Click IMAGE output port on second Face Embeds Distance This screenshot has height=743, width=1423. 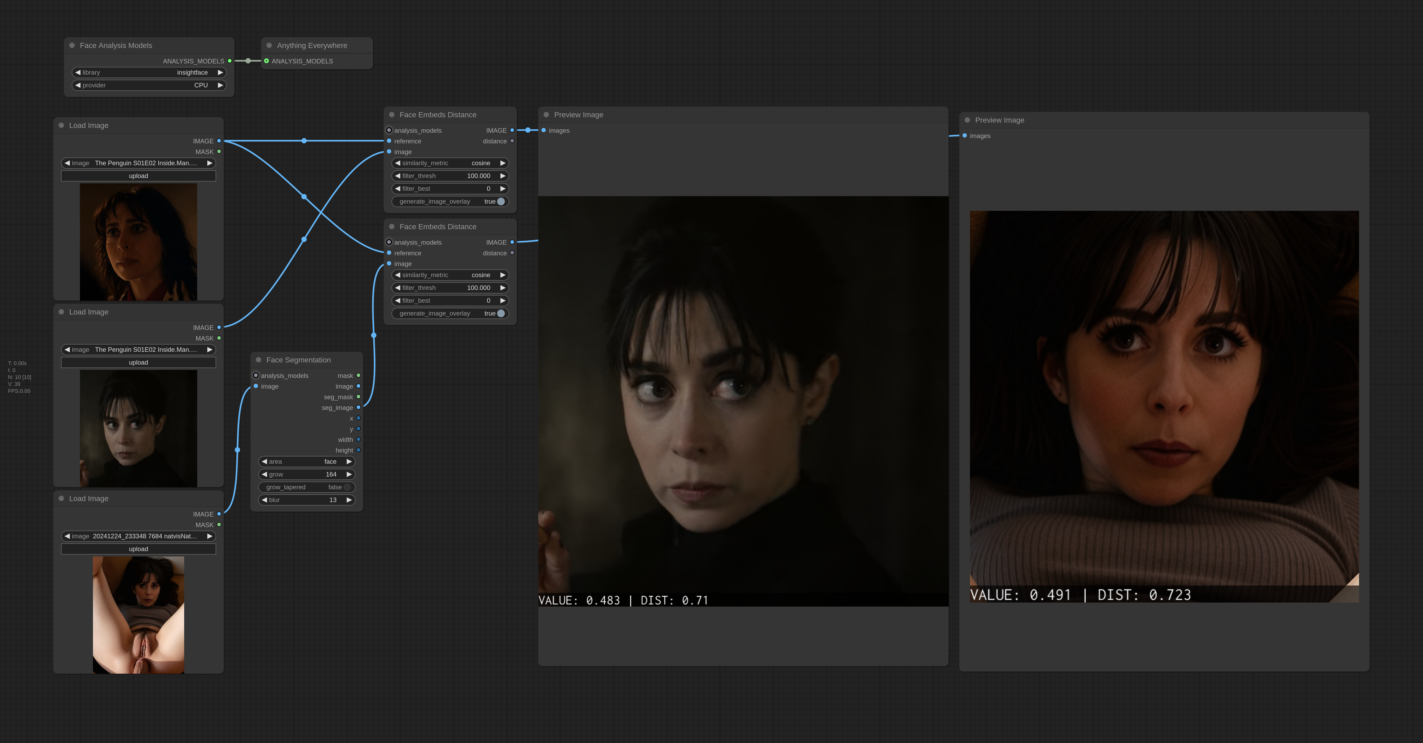(x=512, y=243)
